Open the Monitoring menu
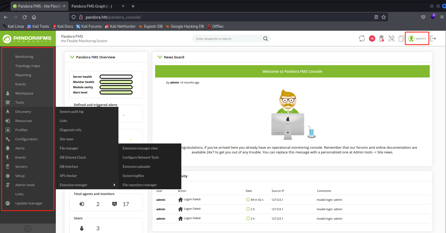The image size is (446, 233). (x=24, y=57)
